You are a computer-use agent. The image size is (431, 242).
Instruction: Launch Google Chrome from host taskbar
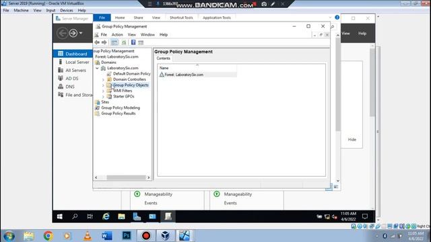[48, 236]
